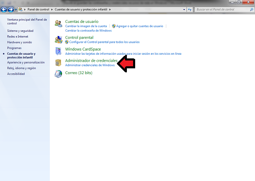
Task: Open Sistema y seguridad category
Action: 20,31
